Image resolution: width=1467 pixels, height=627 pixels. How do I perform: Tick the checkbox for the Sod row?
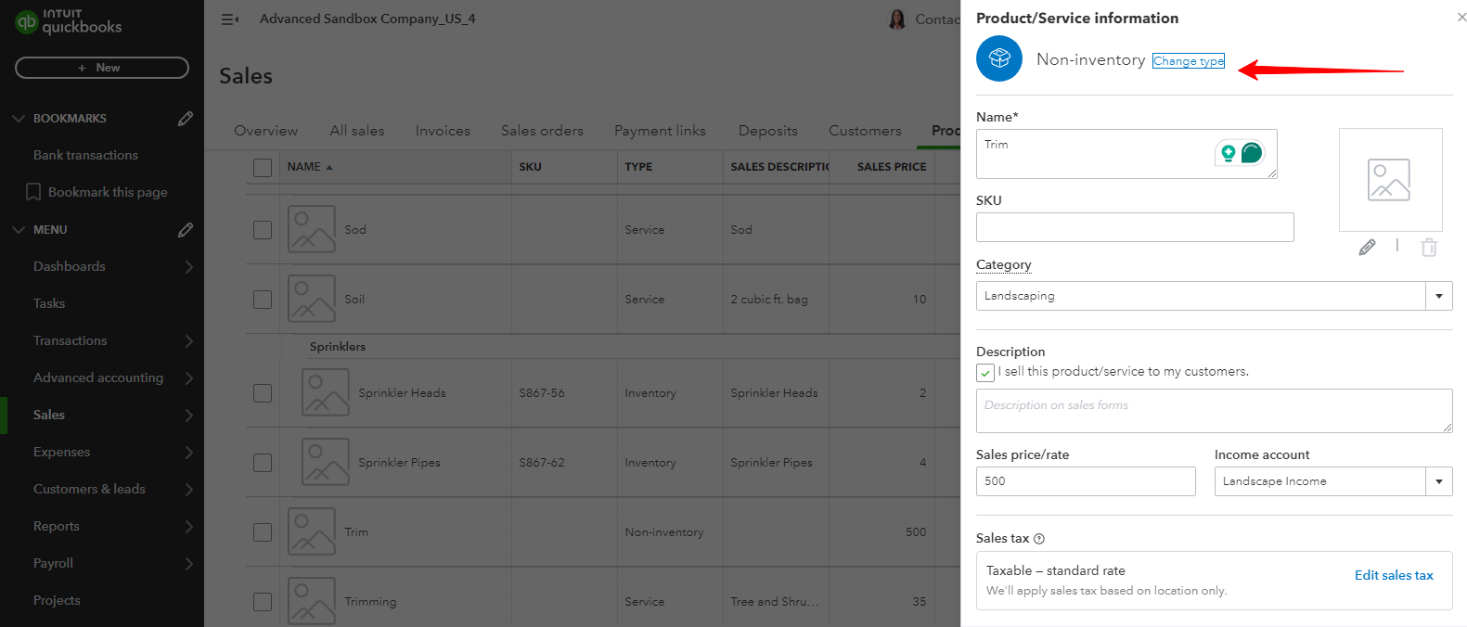(x=263, y=230)
